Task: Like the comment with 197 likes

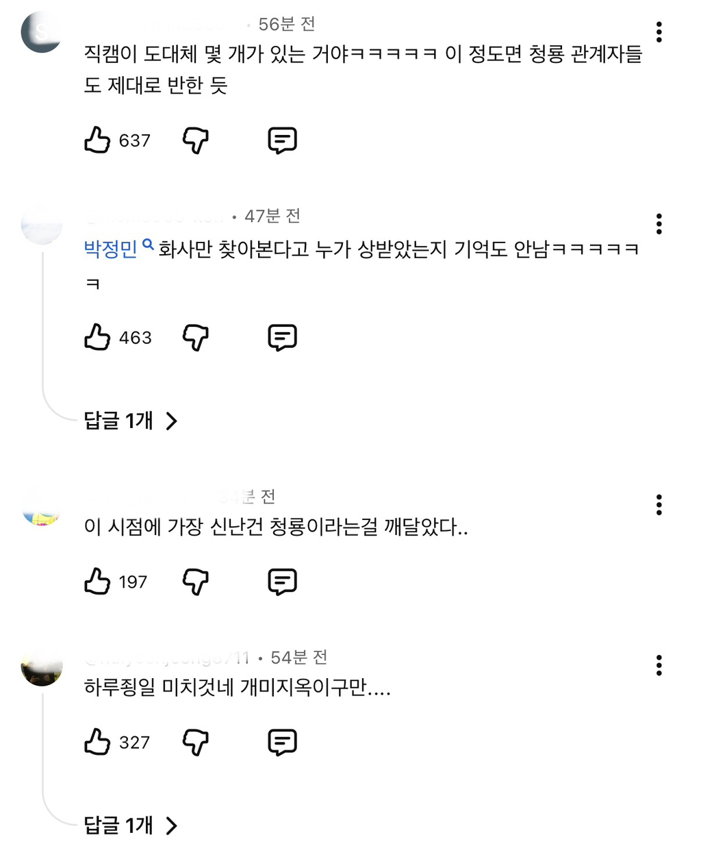Action: tap(97, 582)
